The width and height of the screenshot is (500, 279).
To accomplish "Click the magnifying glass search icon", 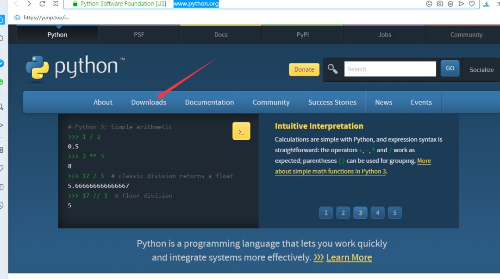I will pos(332,69).
